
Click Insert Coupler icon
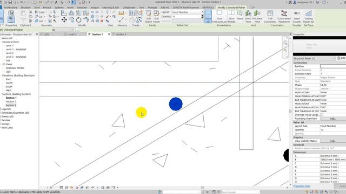pyautogui.click(x=297, y=17)
